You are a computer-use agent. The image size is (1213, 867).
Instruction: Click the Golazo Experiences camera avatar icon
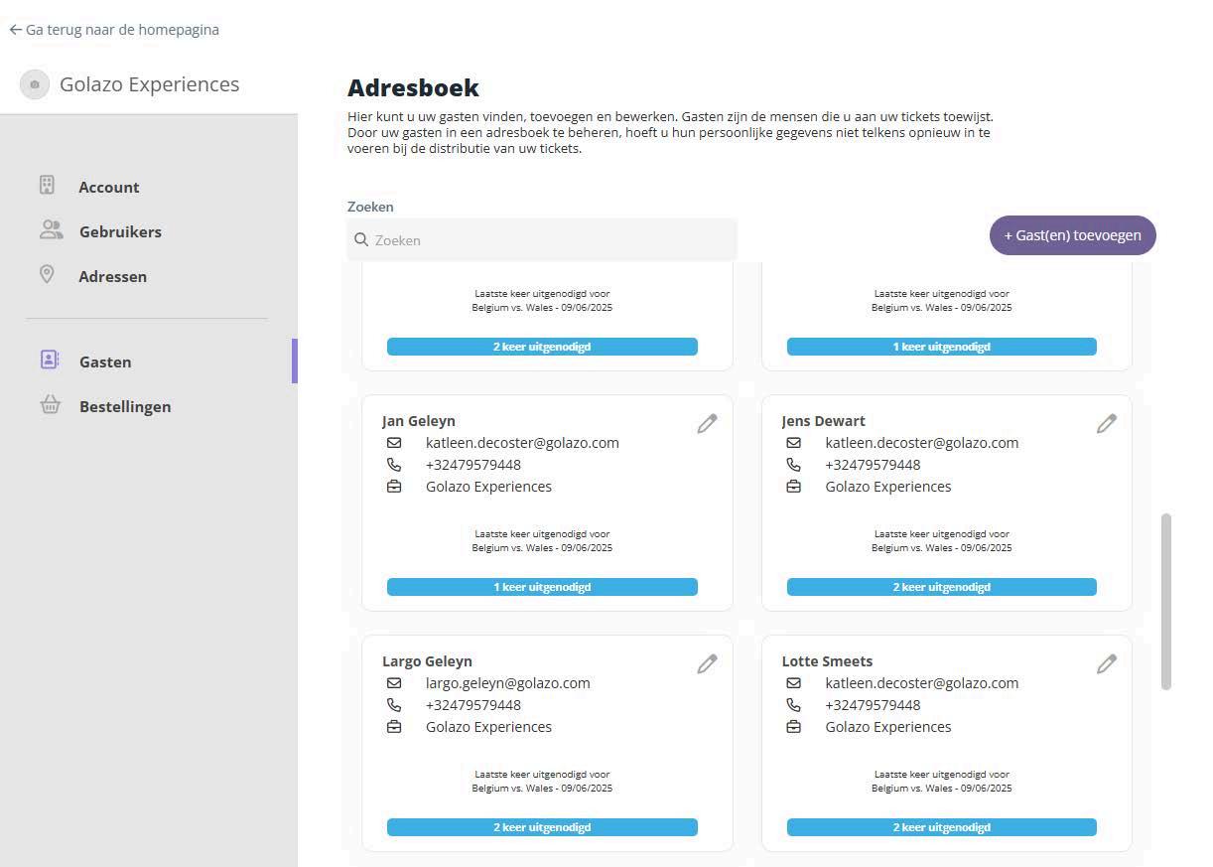(x=35, y=84)
